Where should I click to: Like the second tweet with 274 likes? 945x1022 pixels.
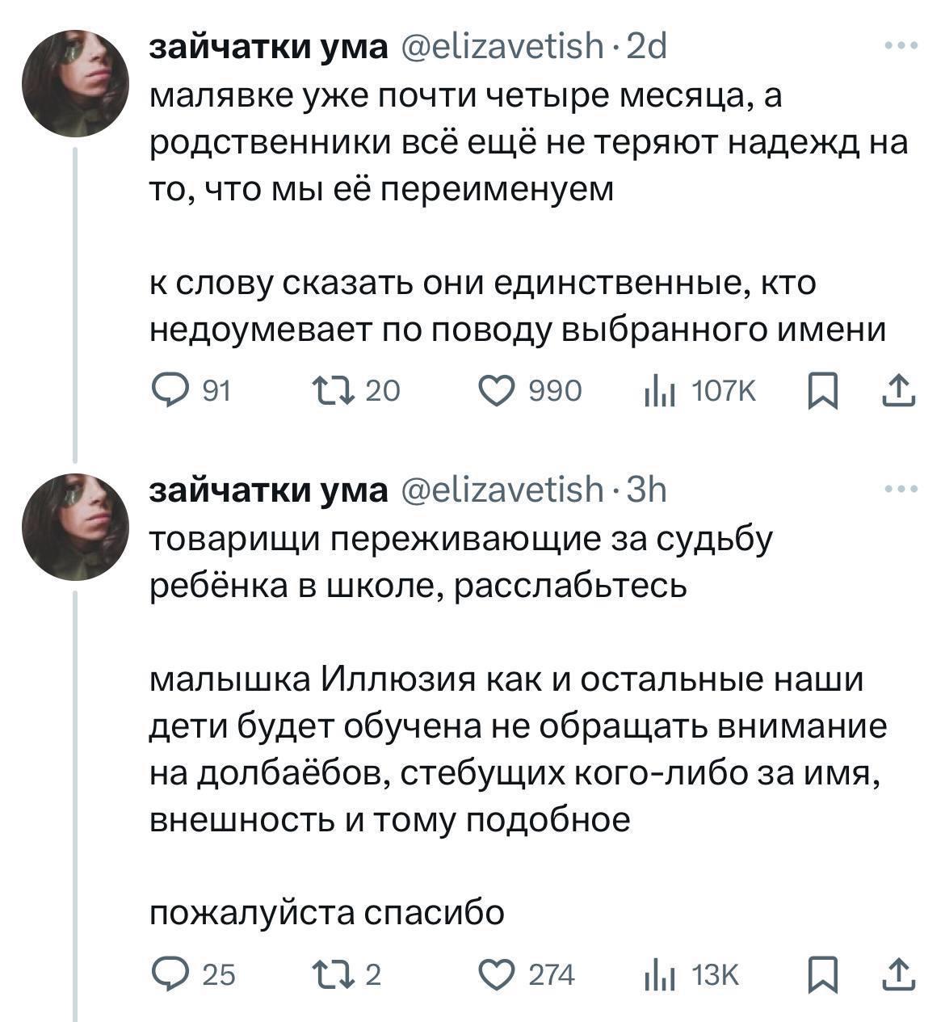tap(496, 975)
